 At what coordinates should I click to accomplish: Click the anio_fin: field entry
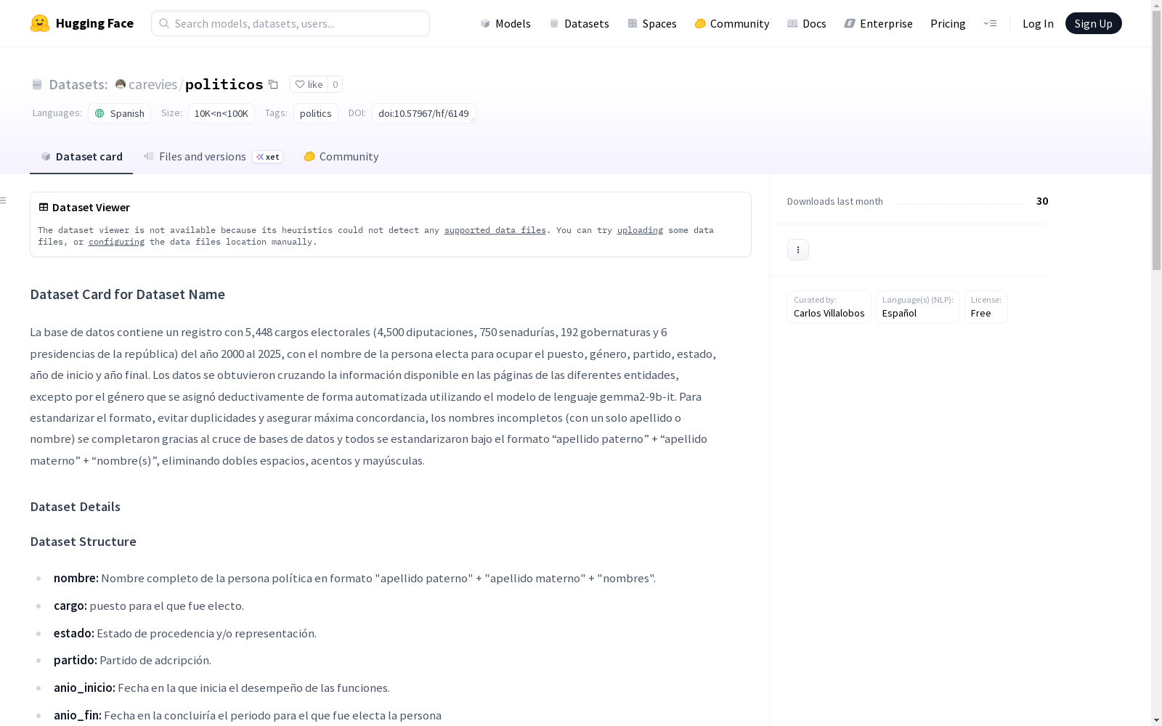[x=248, y=715]
